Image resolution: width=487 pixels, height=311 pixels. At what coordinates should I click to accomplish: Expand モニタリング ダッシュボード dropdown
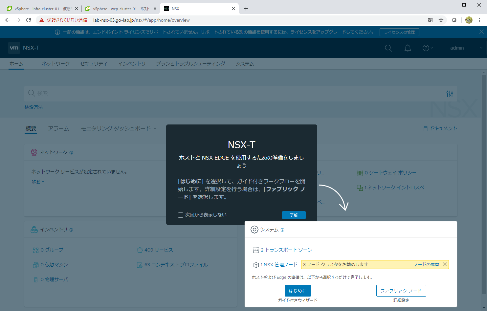click(x=119, y=128)
